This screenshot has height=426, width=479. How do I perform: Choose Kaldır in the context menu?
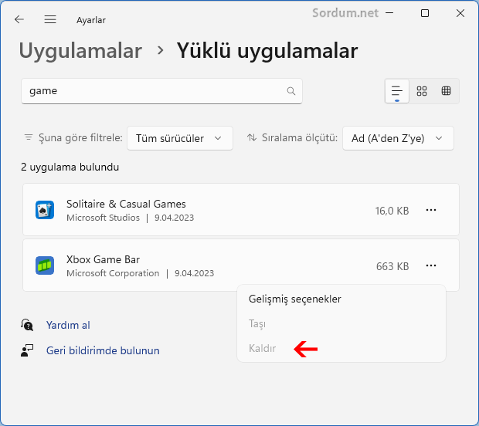262,349
